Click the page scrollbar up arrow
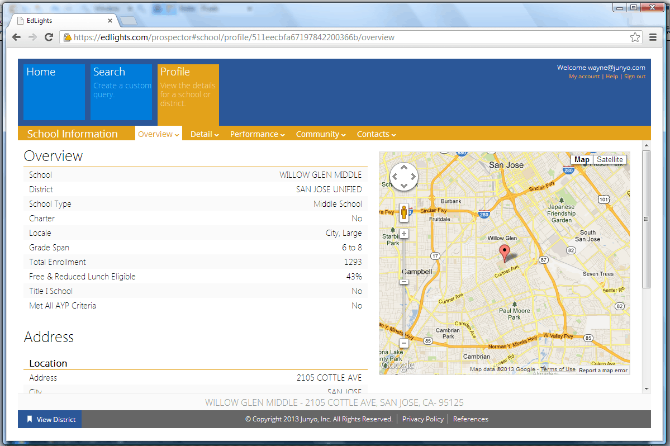 pos(647,146)
